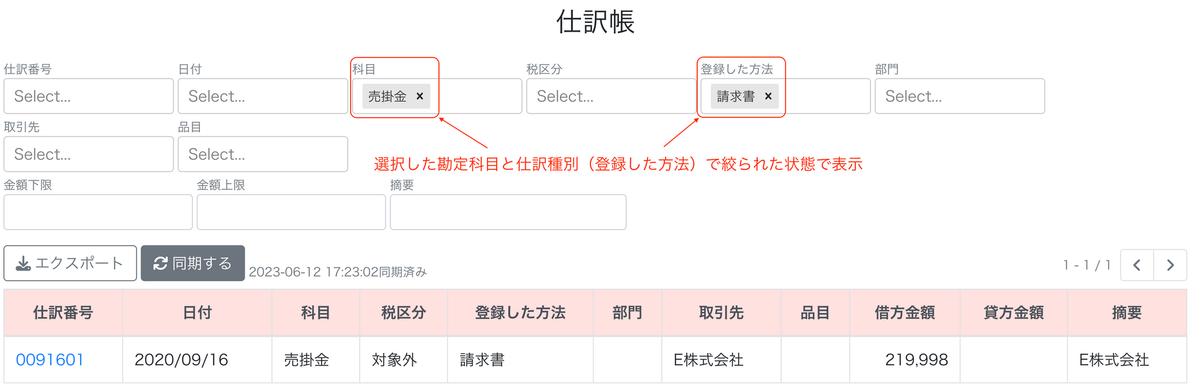Click the エクスポート download button

(70, 263)
